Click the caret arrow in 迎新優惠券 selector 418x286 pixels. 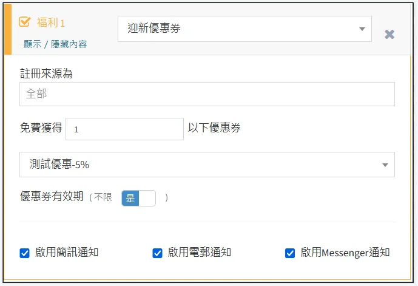tap(362, 29)
